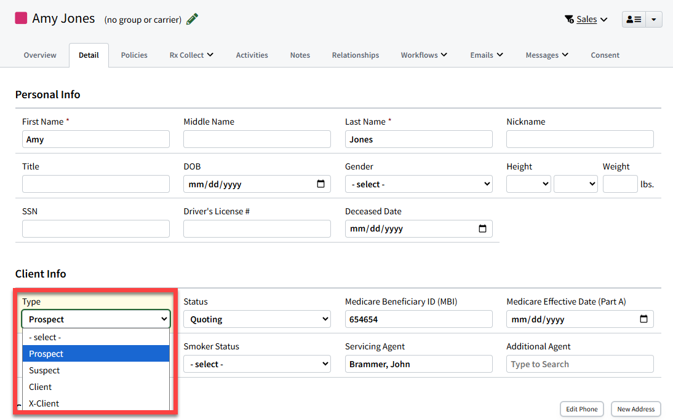Click the Last Name field
The width and height of the screenshot is (673, 420).
point(418,139)
